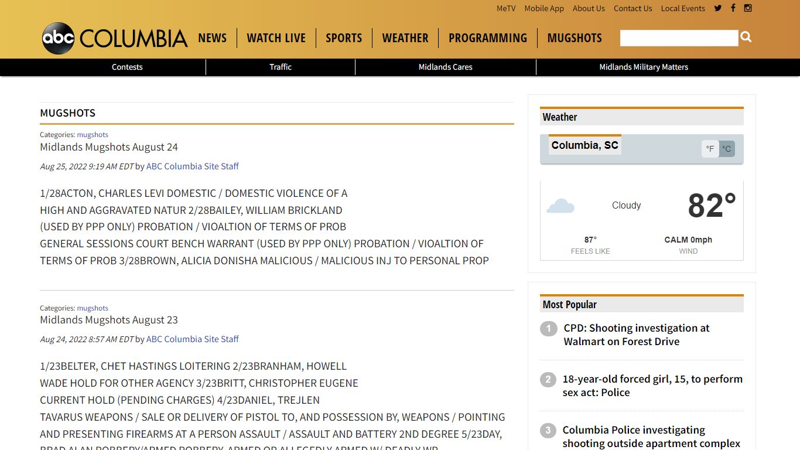The width and height of the screenshot is (800, 450).
Task: Open the Twitter icon in top bar
Action: [718, 8]
